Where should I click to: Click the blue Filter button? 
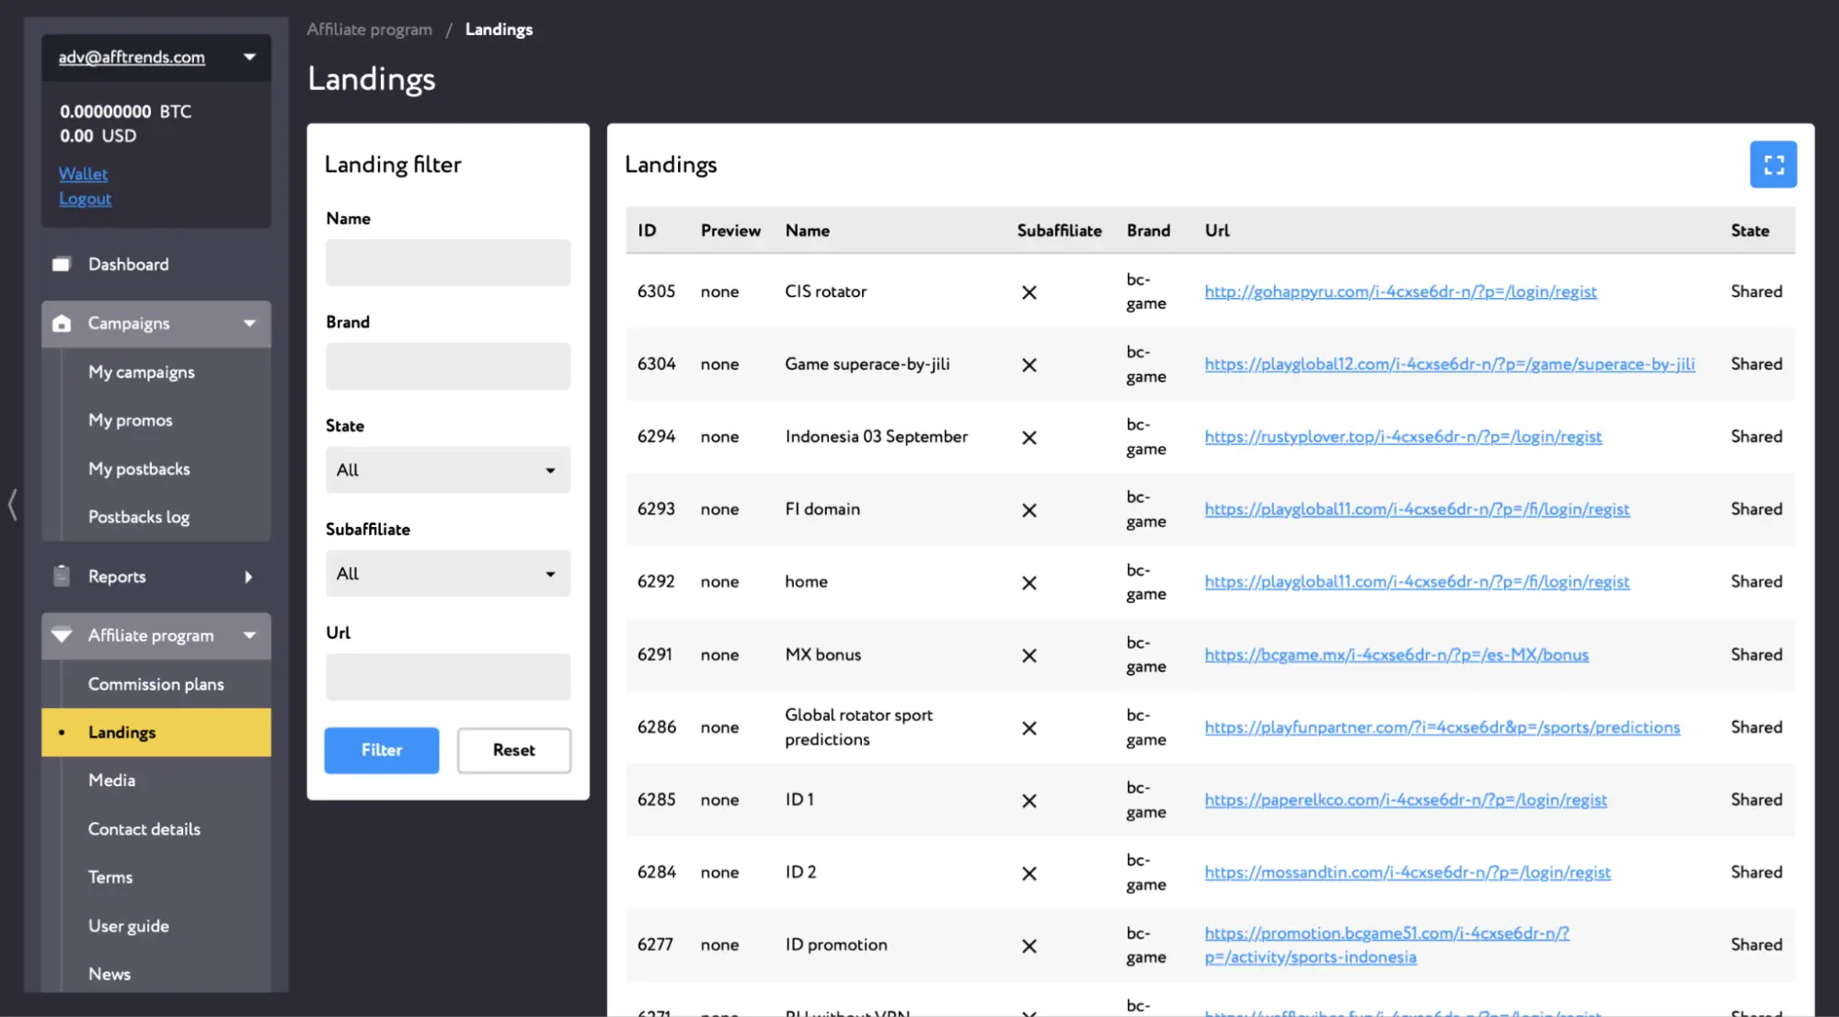[x=382, y=750]
